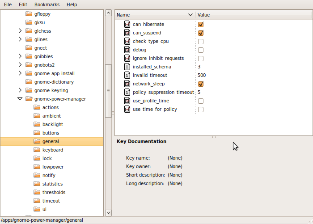313x224 pixels.
Task: Click the glchess folder icon
Action: 29,31
